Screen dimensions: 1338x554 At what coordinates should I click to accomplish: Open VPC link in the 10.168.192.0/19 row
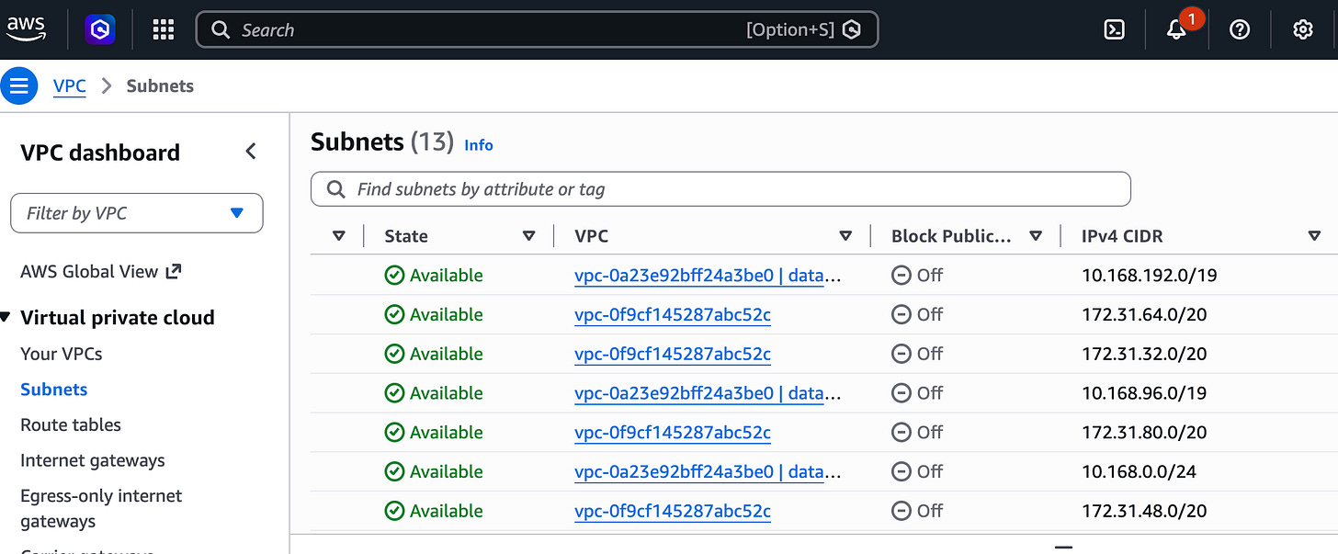pyautogui.click(x=708, y=276)
